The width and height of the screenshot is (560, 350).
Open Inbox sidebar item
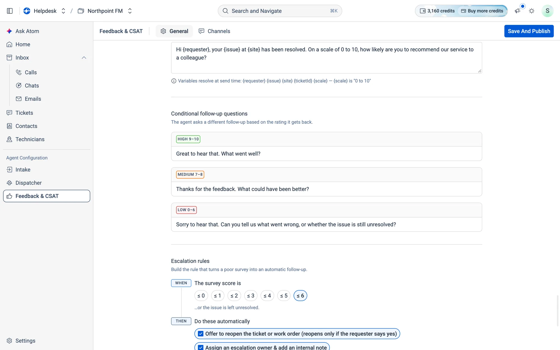coord(46,57)
